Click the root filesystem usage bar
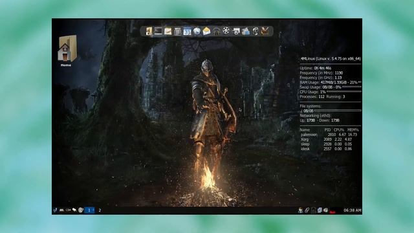 [x=338, y=111]
